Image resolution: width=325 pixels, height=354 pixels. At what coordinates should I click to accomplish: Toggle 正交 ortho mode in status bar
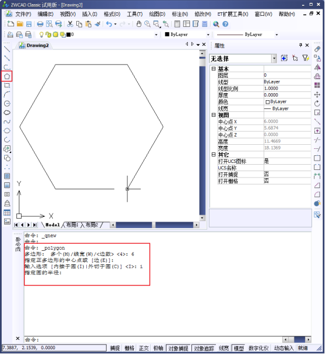[144, 348]
